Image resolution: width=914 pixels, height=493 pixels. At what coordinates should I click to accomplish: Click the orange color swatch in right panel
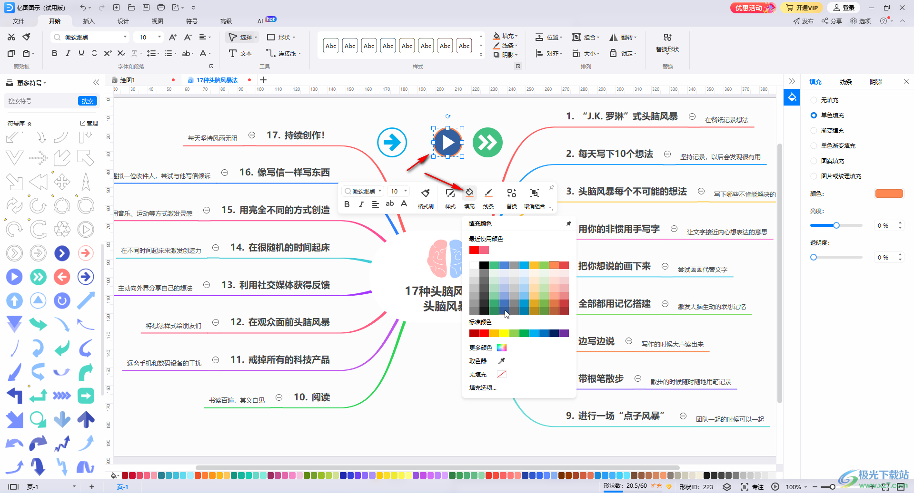[889, 193]
